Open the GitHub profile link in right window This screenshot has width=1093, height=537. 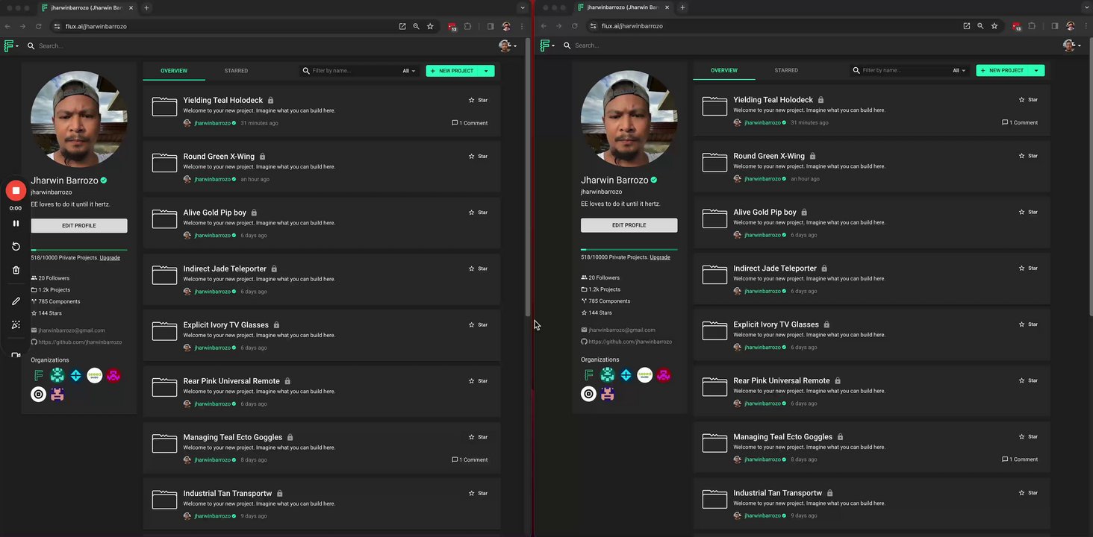[x=630, y=342]
